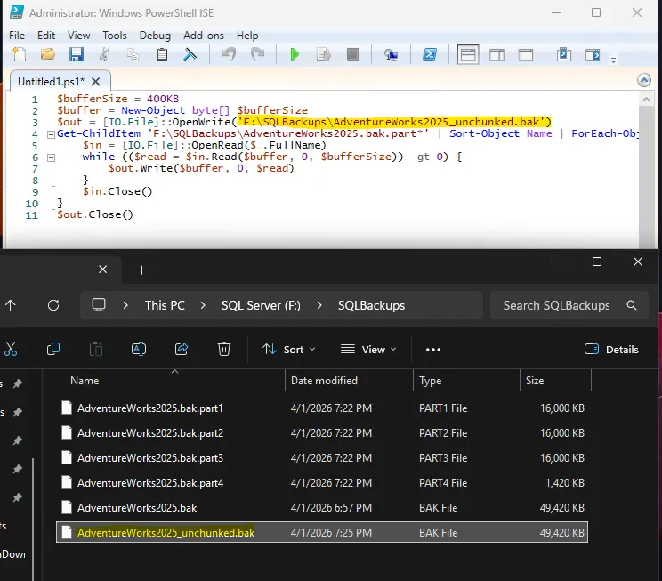The width and height of the screenshot is (662, 581).
Task: Refresh the SQLBackups folder view
Action: tap(53, 305)
